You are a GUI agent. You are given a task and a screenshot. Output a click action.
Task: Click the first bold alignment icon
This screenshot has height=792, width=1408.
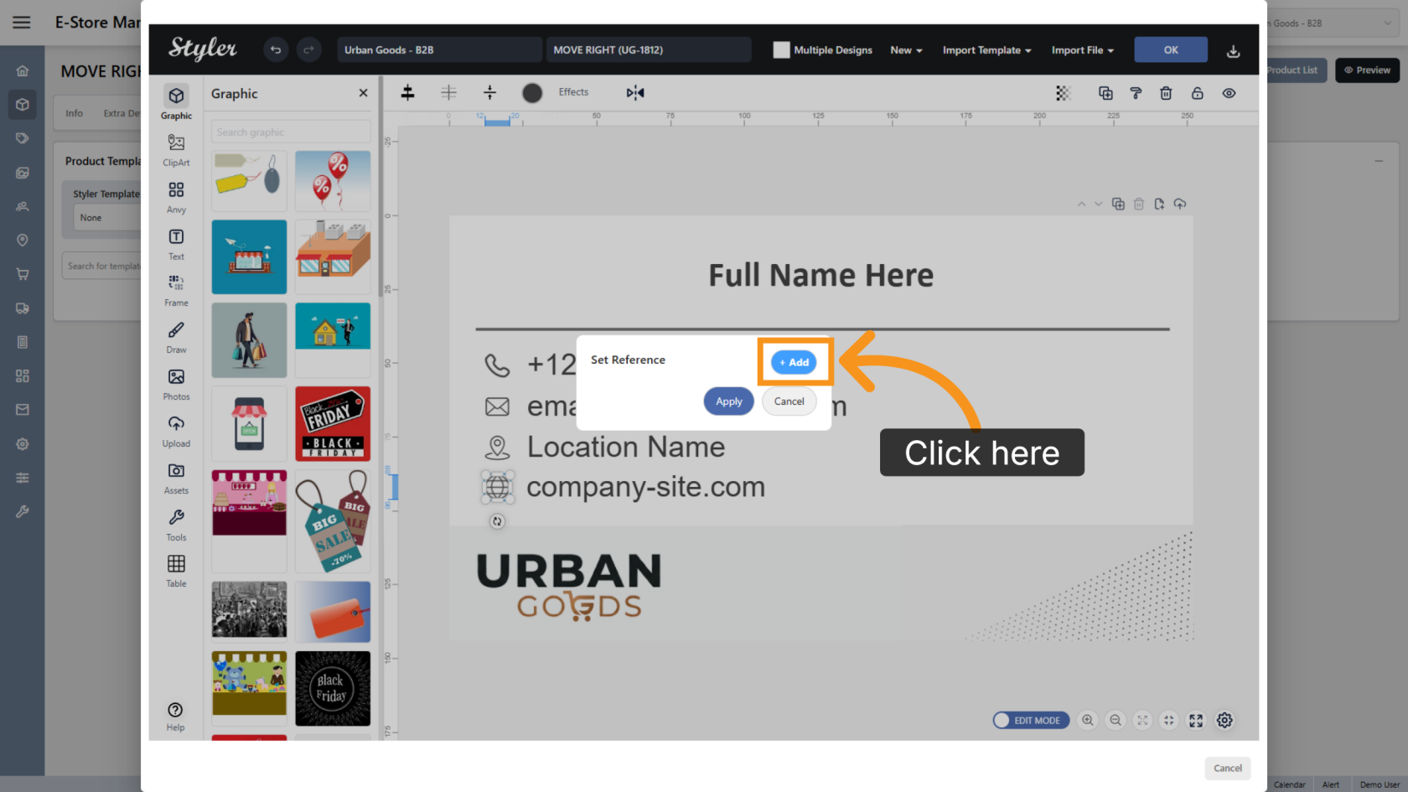[x=408, y=92]
